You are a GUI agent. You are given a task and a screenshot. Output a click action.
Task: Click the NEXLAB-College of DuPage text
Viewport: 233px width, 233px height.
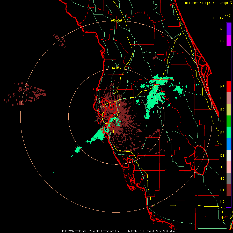pos(207,3)
